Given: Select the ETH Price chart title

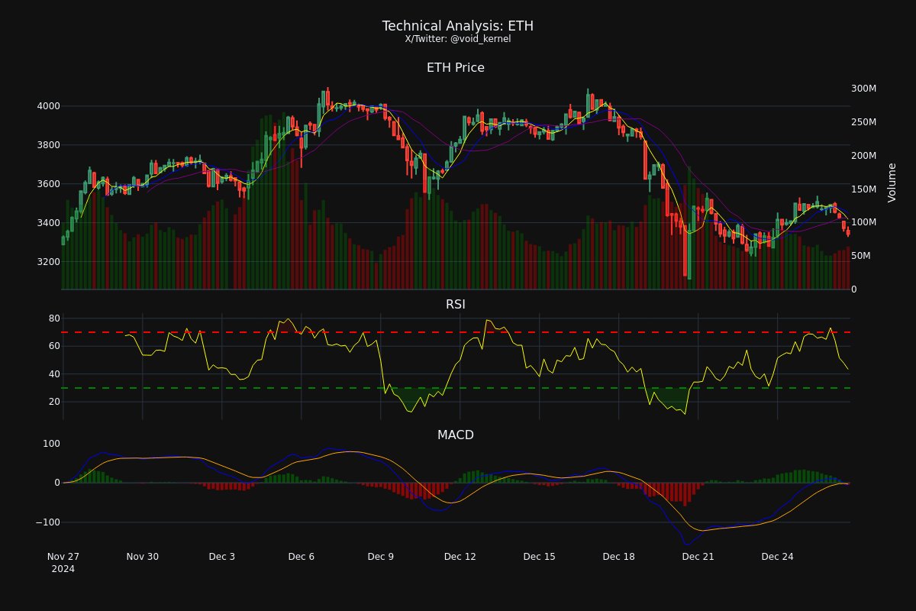Looking at the screenshot, I should coord(456,67).
